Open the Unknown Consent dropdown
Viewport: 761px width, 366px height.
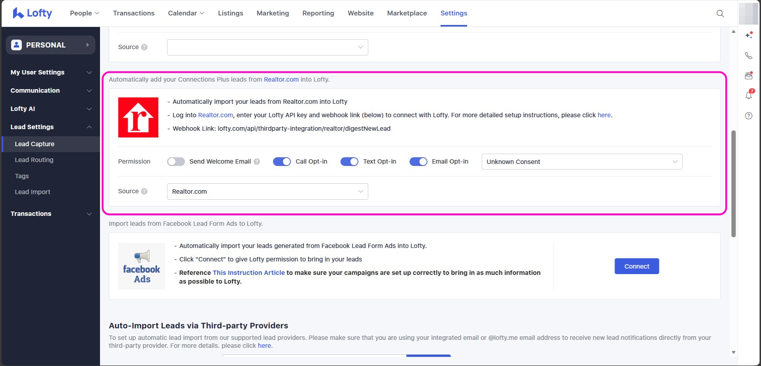[x=581, y=162]
